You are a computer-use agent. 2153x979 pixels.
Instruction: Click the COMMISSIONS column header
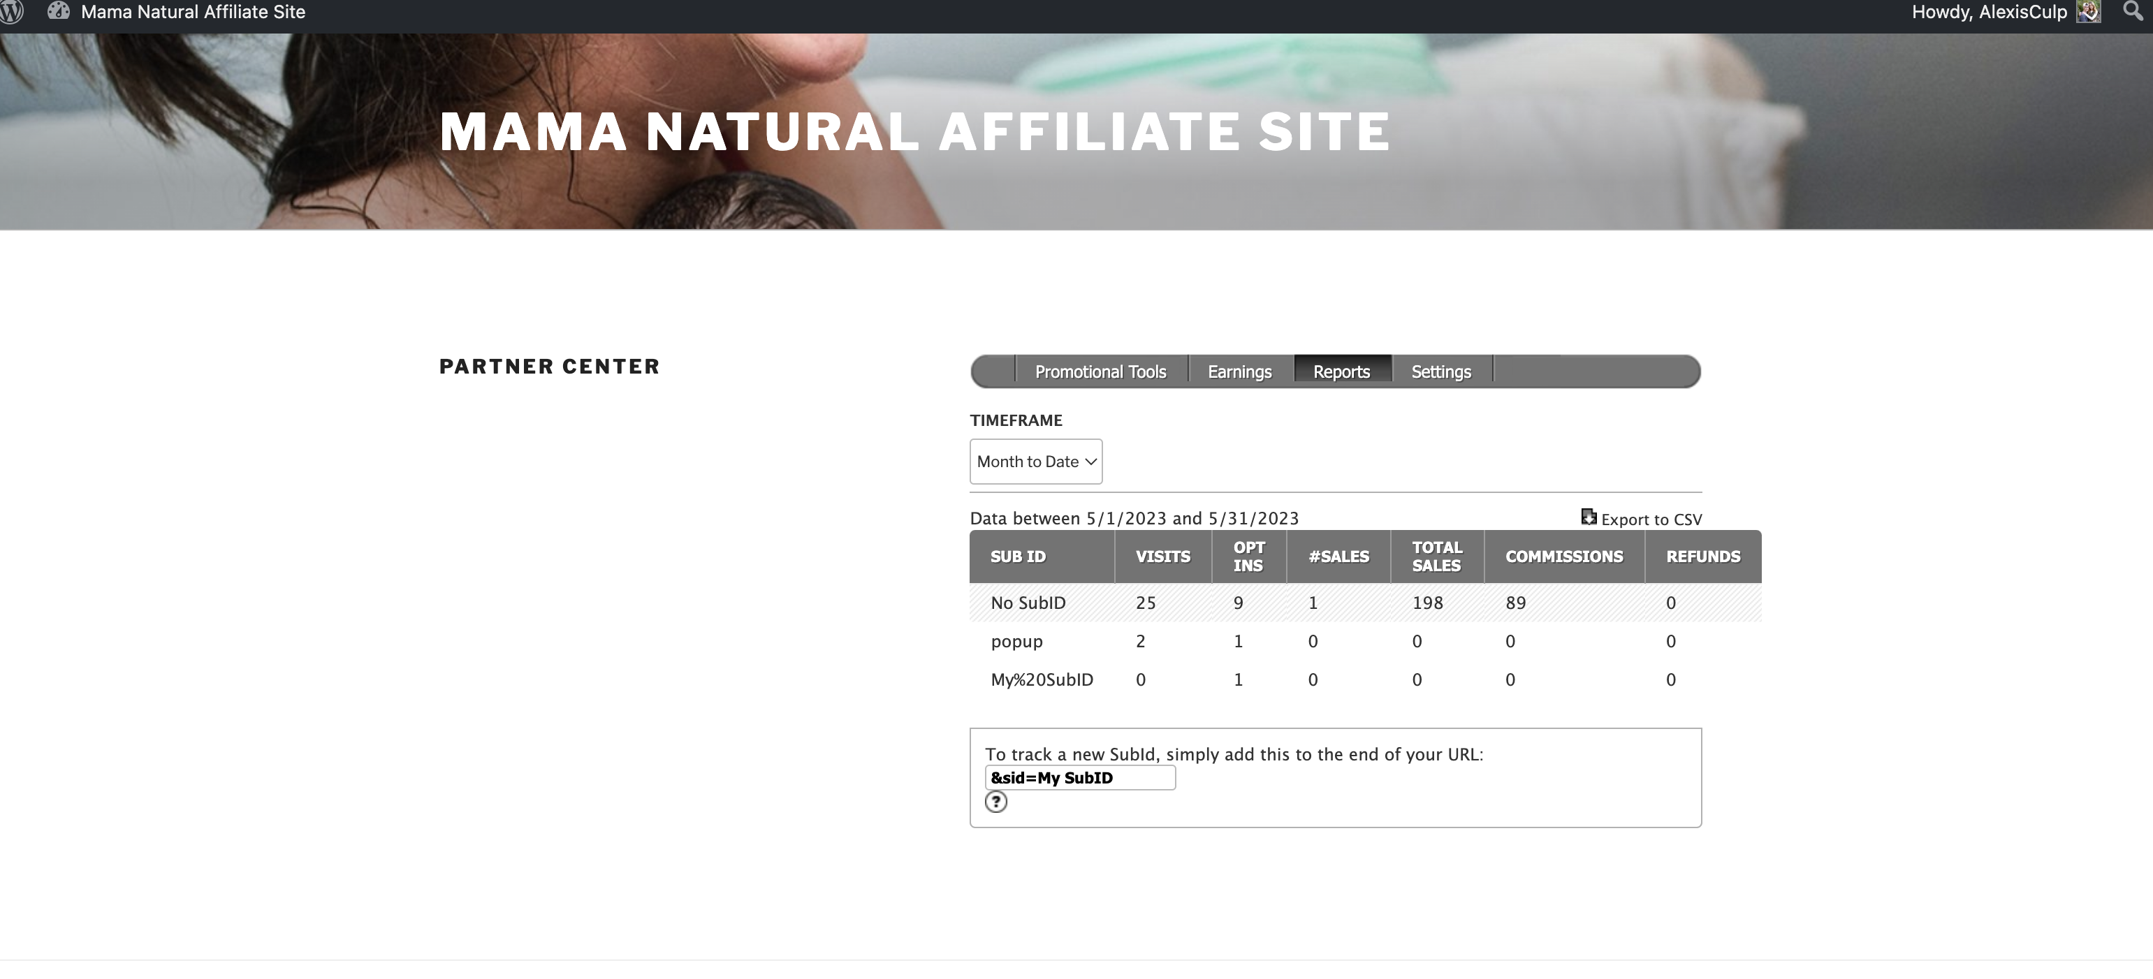1564,557
